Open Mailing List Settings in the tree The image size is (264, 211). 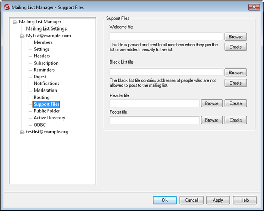[x=46, y=28]
